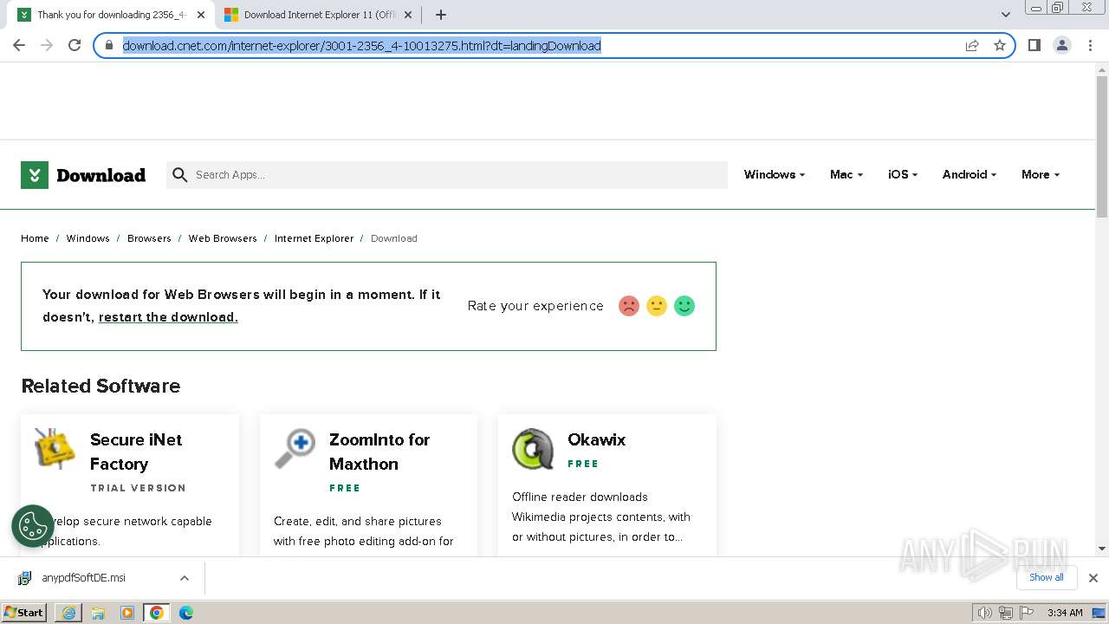
Task: Open Okawix title link
Action: click(x=597, y=439)
